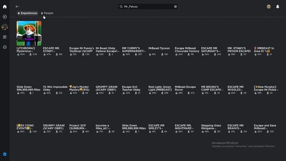This screenshot has height=161, width=286.
Task: Open the avatar profile icon in sidebar
Action: click(x=5, y=27)
